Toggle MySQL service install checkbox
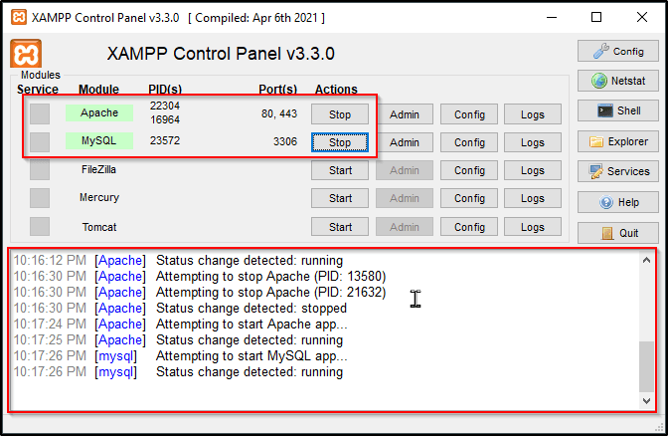This screenshot has height=436, width=668. click(x=40, y=141)
